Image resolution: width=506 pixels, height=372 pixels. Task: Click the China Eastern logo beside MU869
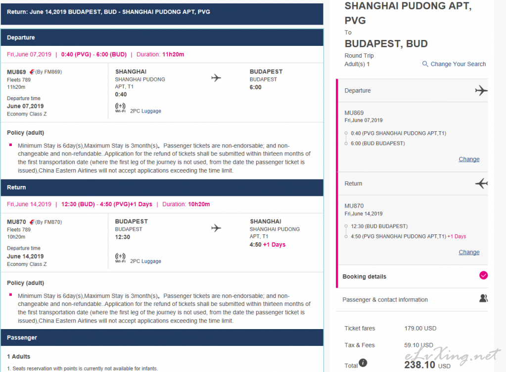32,72
